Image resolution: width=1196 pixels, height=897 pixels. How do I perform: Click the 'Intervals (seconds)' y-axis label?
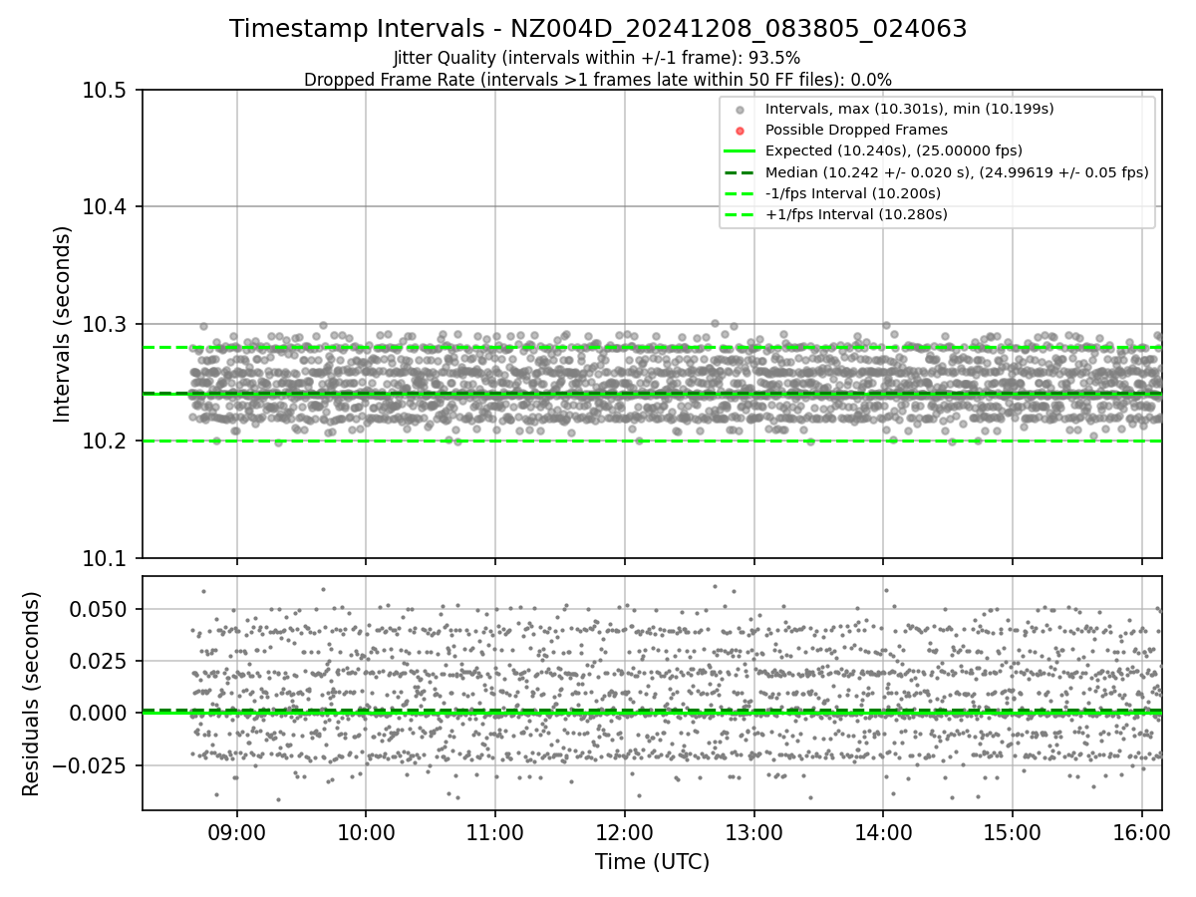tap(63, 324)
